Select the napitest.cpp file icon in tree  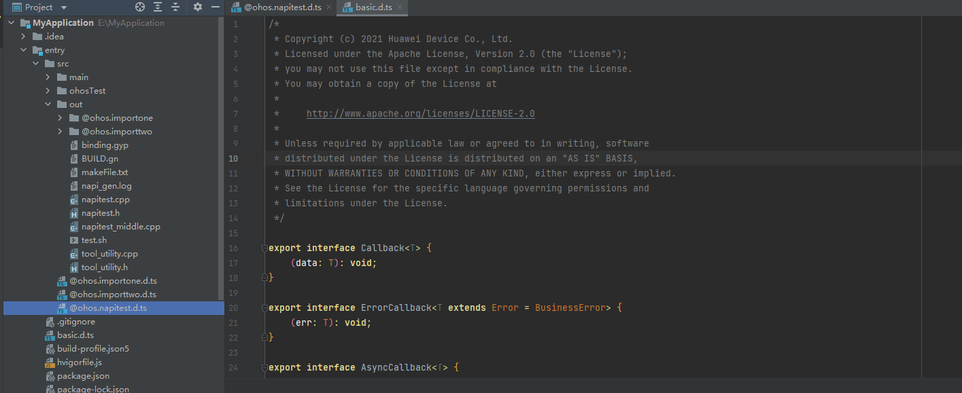coord(75,200)
